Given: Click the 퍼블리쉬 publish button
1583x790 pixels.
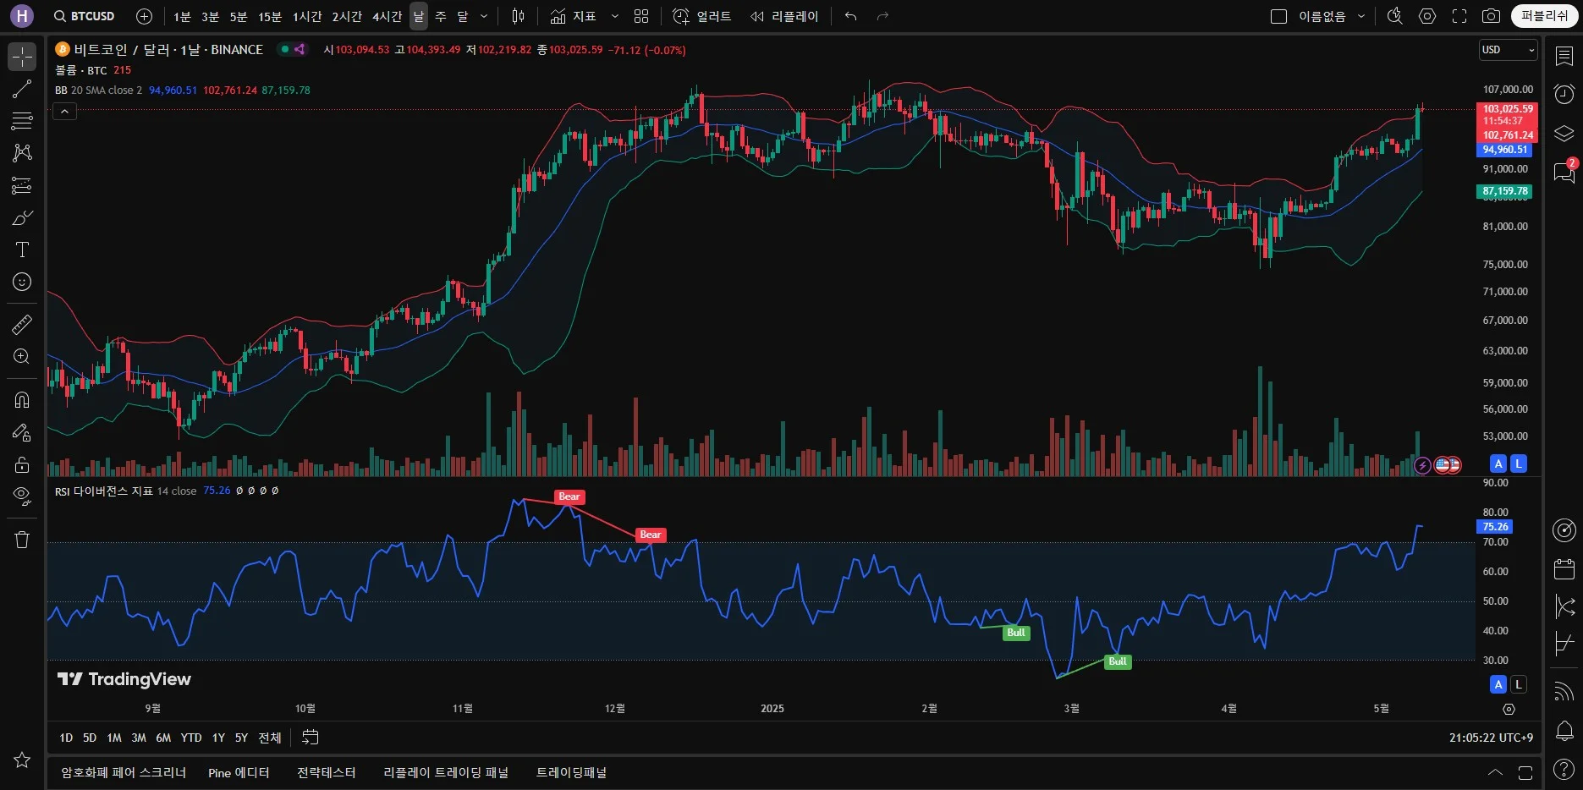Looking at the screenshot, I should (x=1544, y=16).
